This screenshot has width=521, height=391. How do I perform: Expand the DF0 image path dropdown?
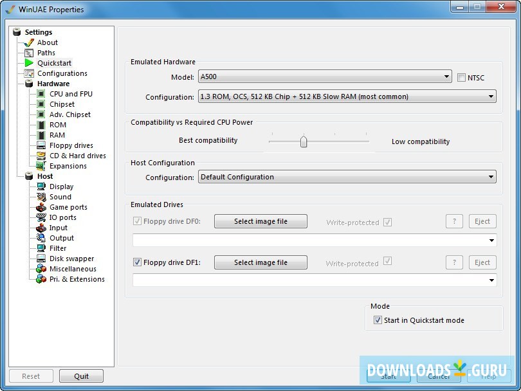click(x=491, y=240)
